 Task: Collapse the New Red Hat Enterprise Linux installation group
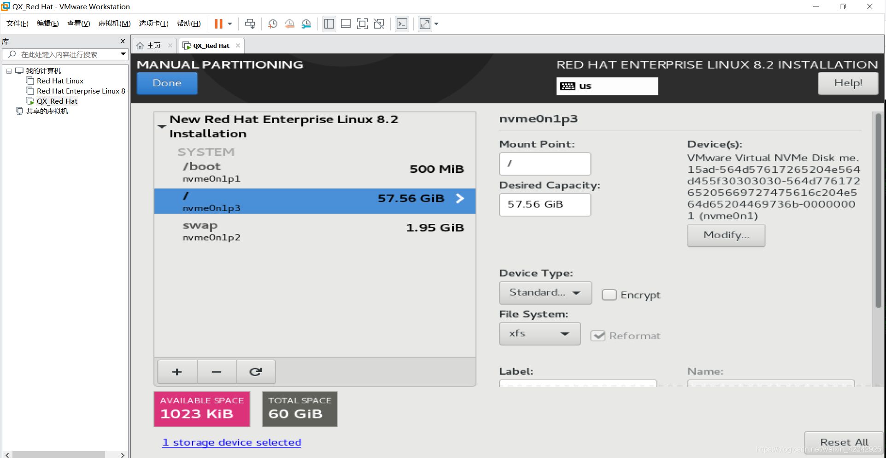[162, 126]
